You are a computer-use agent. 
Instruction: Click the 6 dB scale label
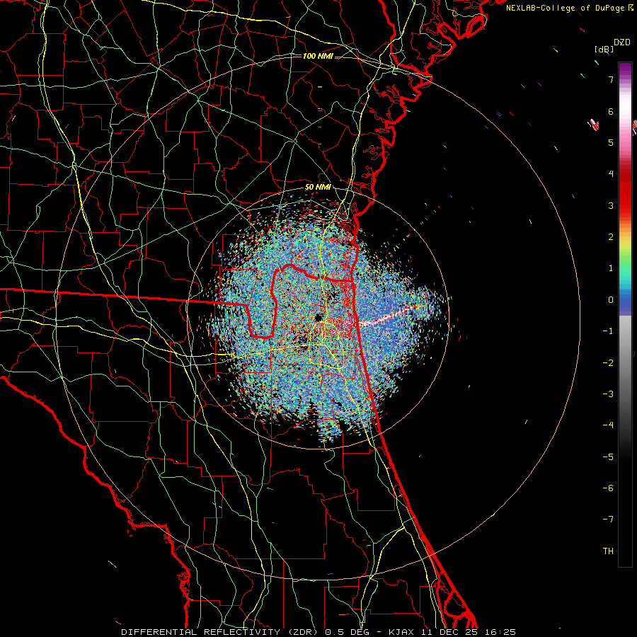(x=611, y=111)
